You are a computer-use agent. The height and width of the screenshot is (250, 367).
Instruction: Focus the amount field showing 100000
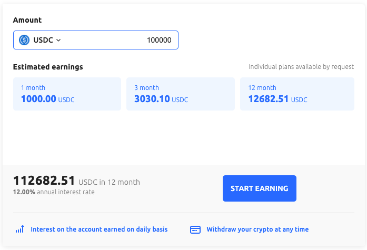132,40
